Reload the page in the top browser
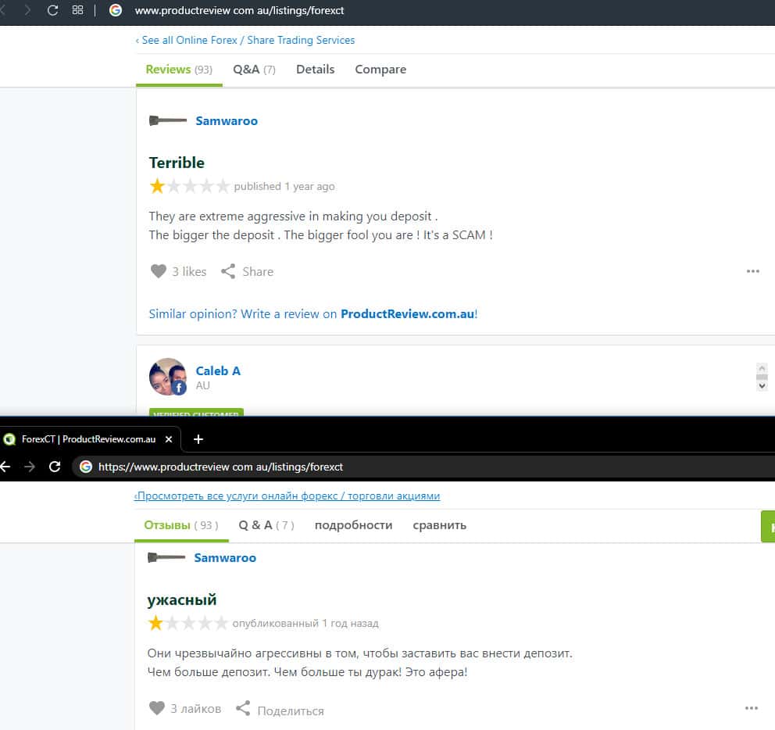775x730 pixels. pyautogui.click(x=52, y=10)
